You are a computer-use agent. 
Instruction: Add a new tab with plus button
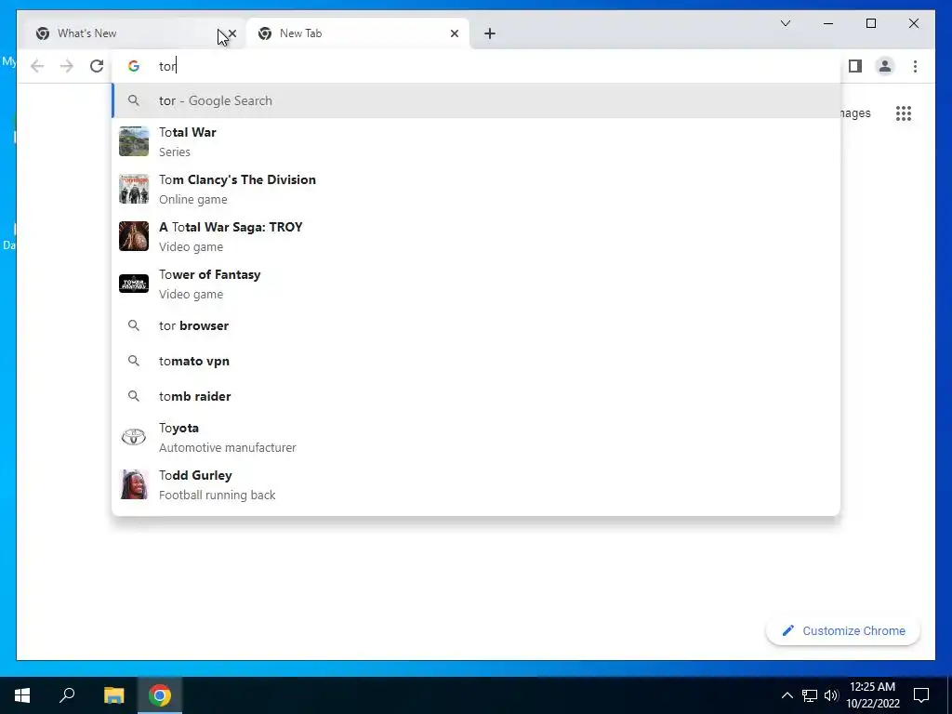490,33
